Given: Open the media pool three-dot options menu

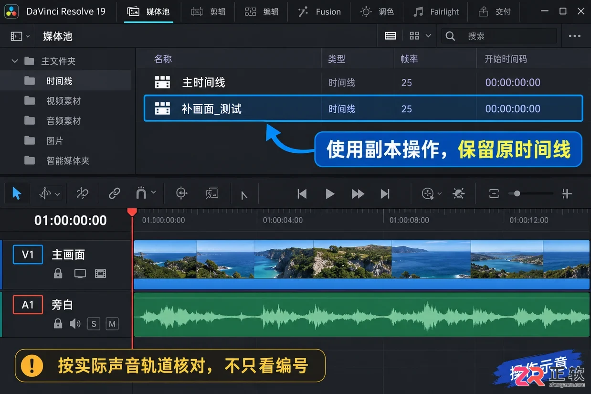Looking at the screenshot, I should 575,36.
